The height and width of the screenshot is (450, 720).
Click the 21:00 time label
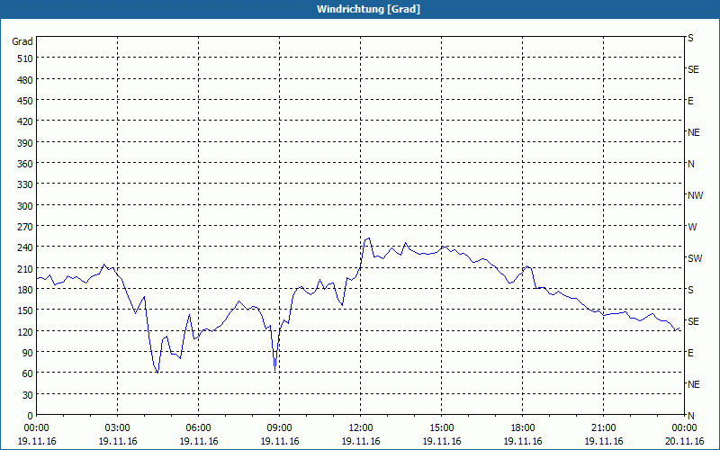603,428
